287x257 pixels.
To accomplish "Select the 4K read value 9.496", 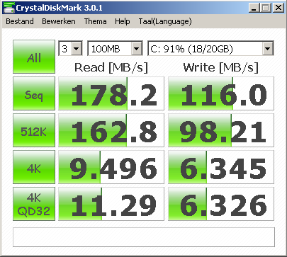I will (x=111, y=167).
